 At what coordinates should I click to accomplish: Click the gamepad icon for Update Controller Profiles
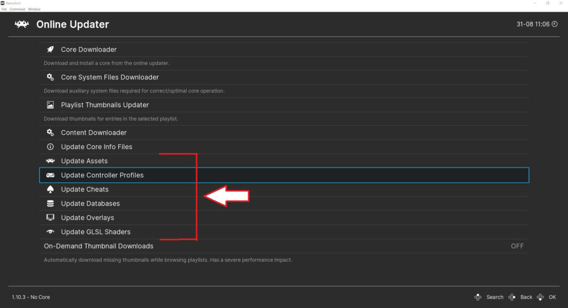click(x=50, y=175)
